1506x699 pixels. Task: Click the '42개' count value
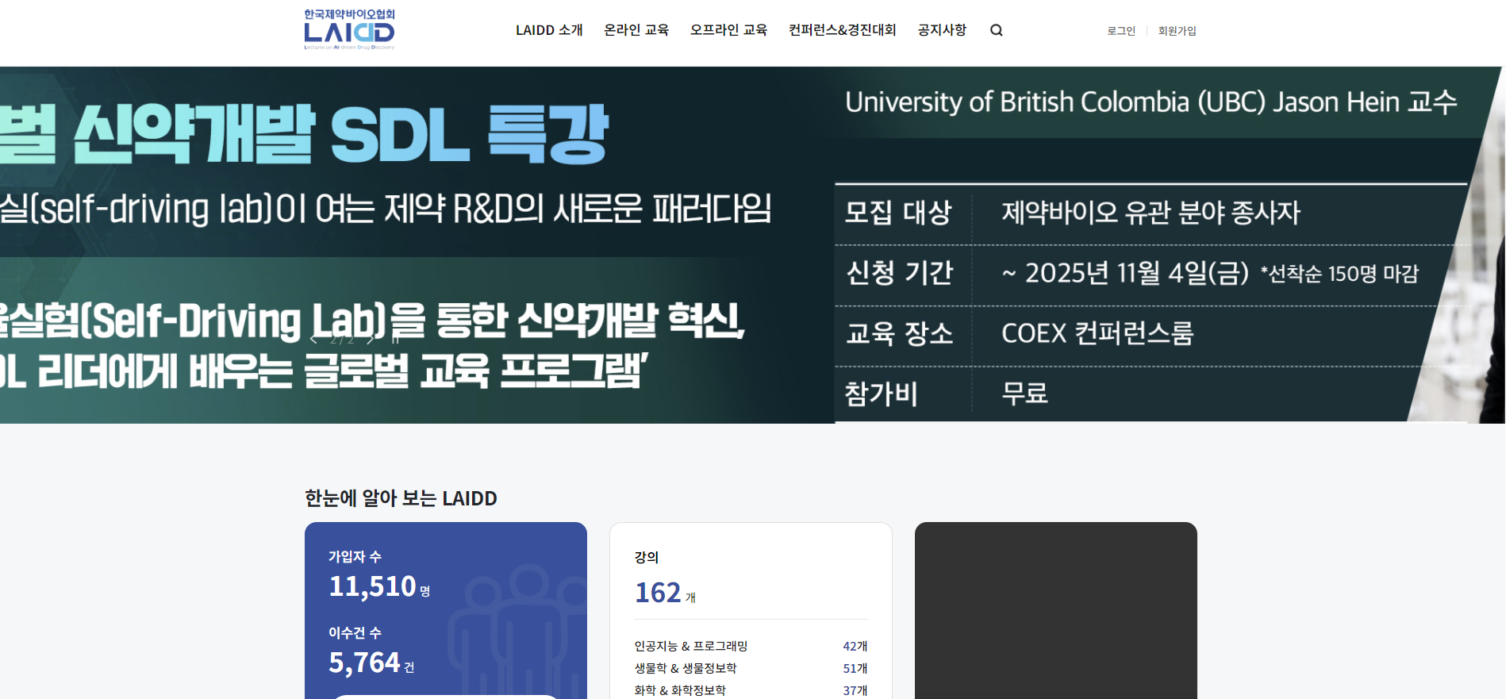[x=855, y=647]
